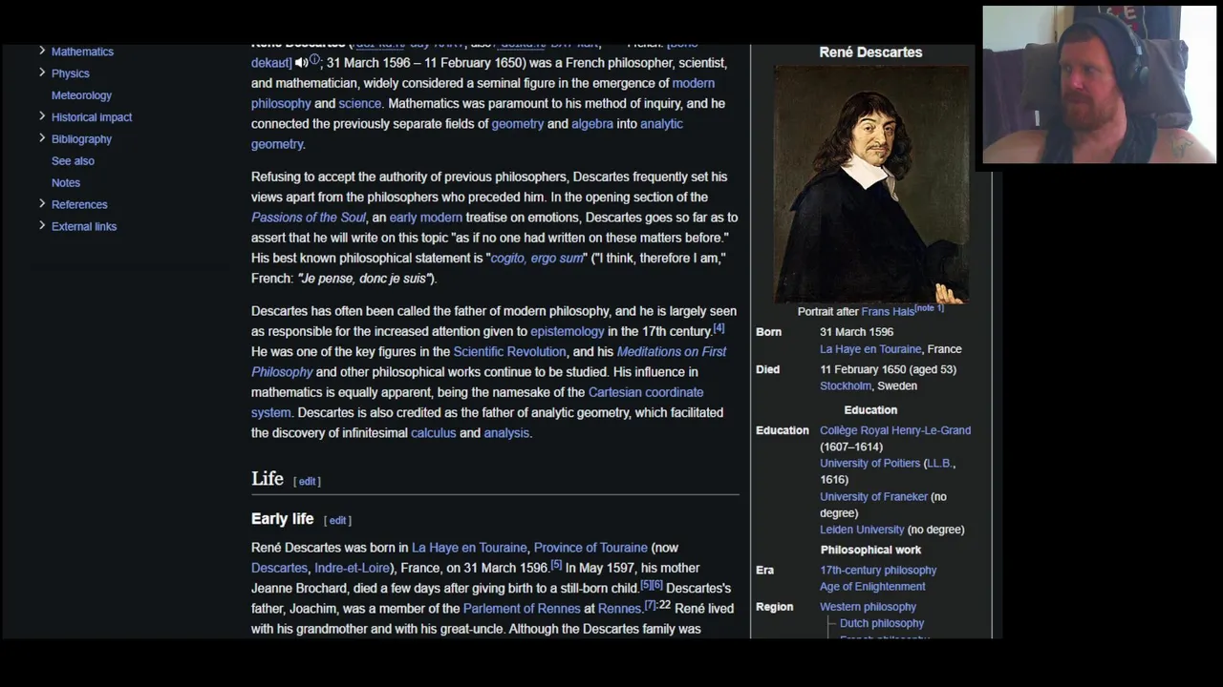The image size is (1223, 687).
Task: Open Bibliography in the contents list
Action: (81, 139)
